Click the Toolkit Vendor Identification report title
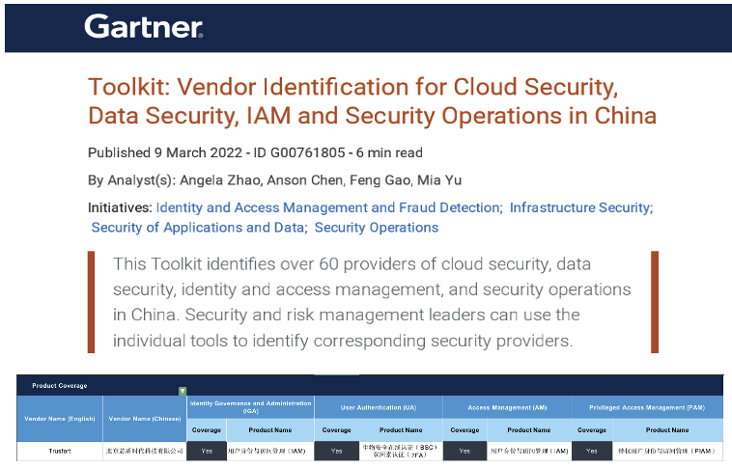732x468 pixels. tap(372, 101)
